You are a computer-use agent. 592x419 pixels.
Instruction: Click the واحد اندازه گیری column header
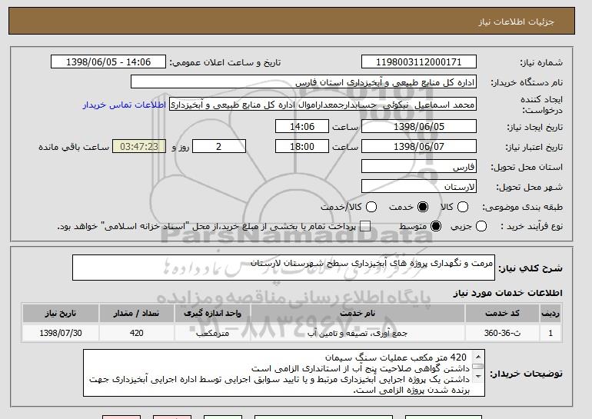click(212, 314)
